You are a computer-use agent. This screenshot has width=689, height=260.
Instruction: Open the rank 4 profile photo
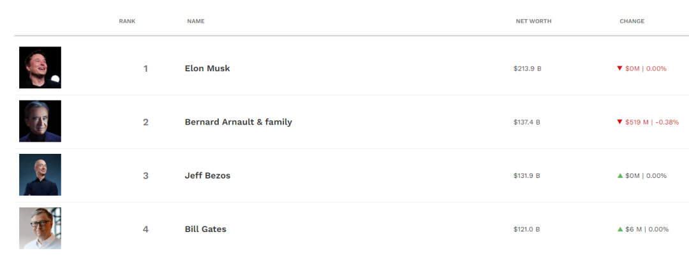[x=40, y=228]
